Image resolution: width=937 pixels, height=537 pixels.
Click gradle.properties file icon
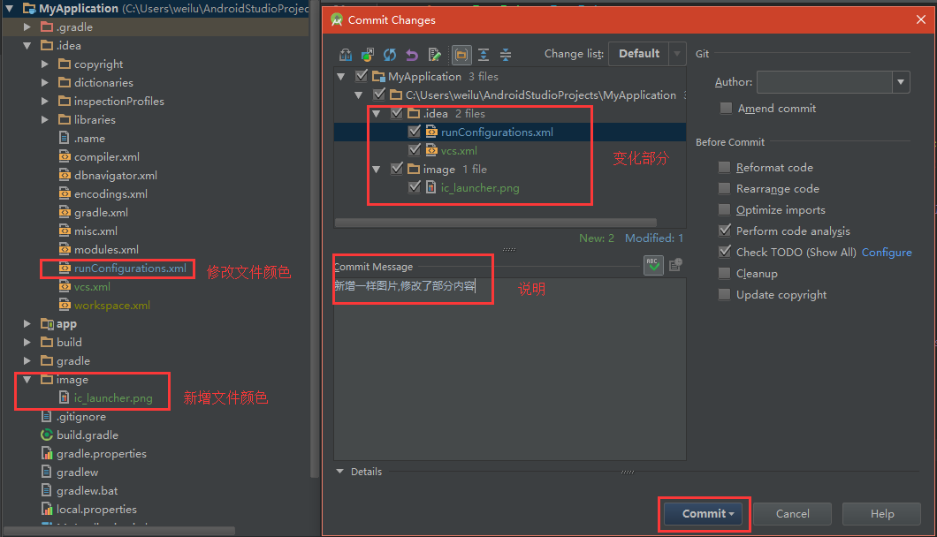pyautogui.click(x=47, y=453)
